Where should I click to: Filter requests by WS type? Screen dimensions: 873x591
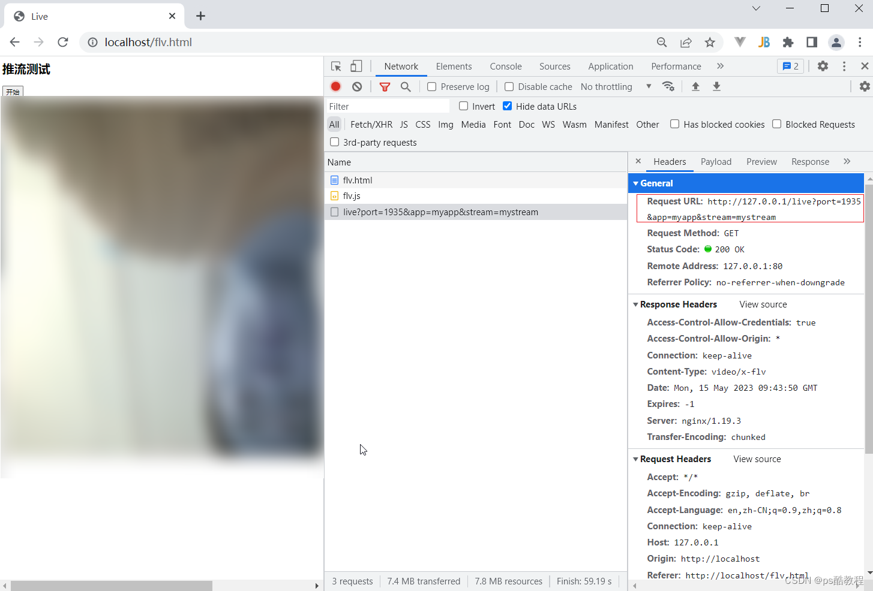[x=548, y=125]
